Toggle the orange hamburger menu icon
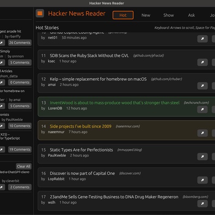 [x=40, y=14]
